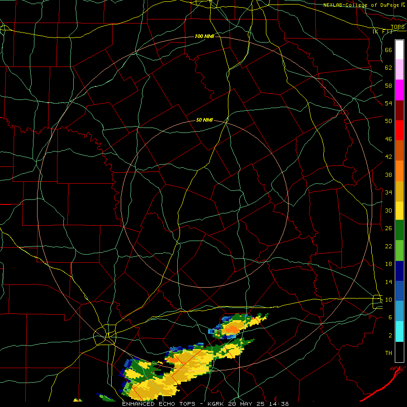Click the legend value '42'
Image resolution: width=407 pixels, height=407 pixels.
click(x=388, y=156)
